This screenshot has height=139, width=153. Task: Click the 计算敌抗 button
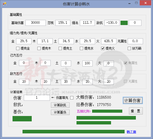pos(60,105)
